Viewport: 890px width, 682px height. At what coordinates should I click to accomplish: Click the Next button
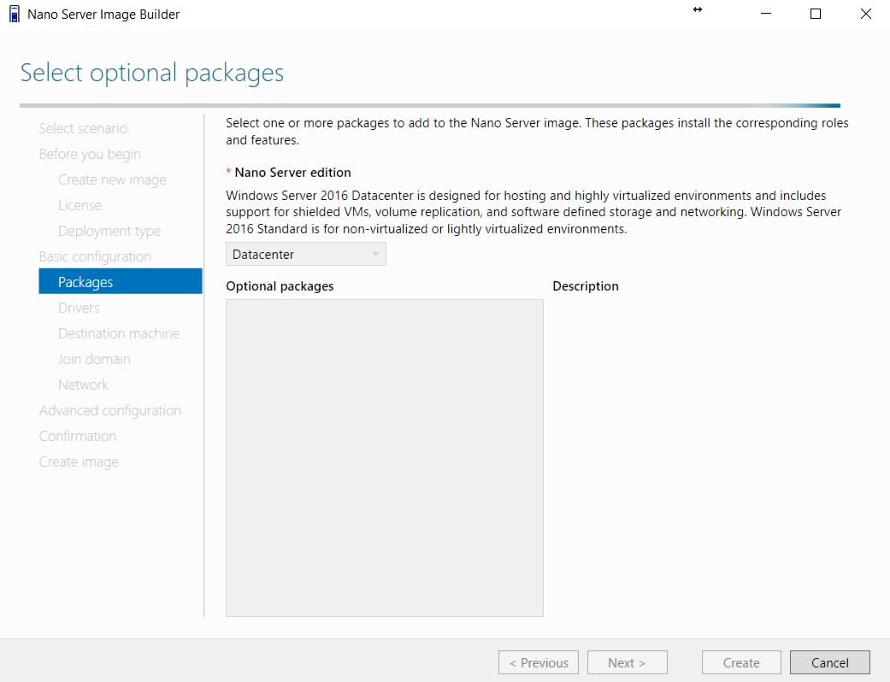pos(628,662)
